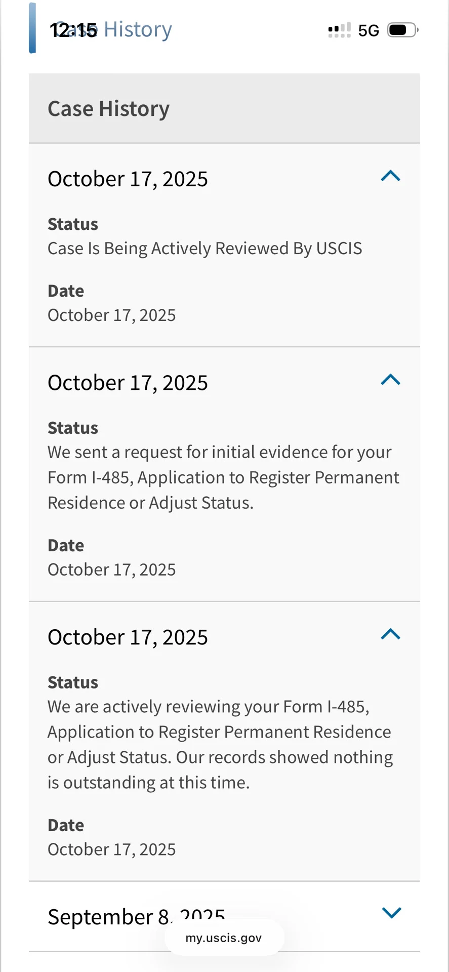Image resolution: width=449 pixels, height=972 pixels.
Task: Tap the cellular signal strength icon
Action: coord(339,30)
